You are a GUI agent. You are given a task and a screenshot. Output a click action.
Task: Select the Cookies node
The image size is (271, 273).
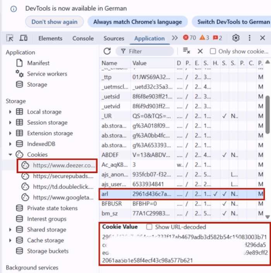pos(37,155)
